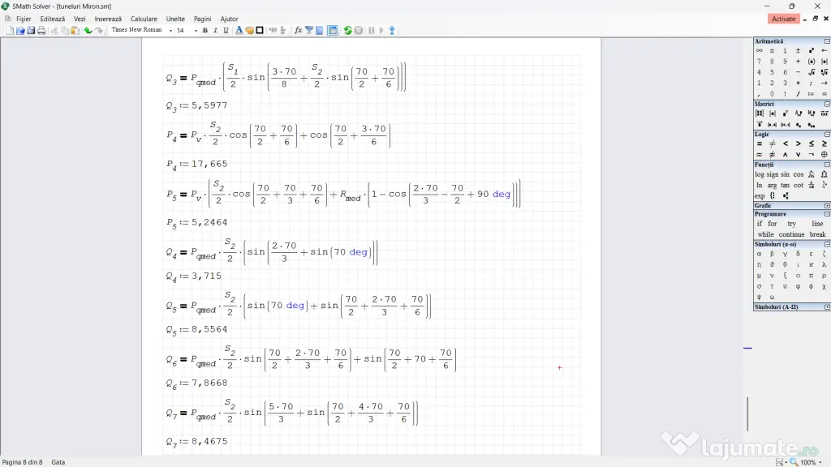Open the Calculare menu
The image size is (831, 467).
pyautogui.click(x=144, y=19)
